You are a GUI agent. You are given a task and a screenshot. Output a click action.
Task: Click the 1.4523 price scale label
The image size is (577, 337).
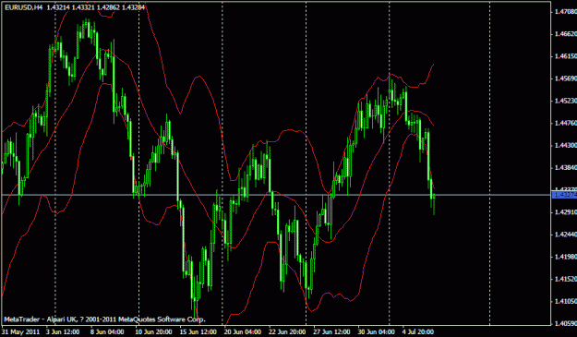565,101
